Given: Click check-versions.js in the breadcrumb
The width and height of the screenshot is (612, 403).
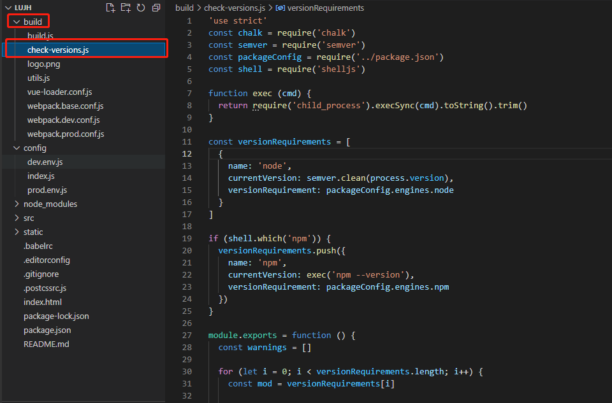Looking at the screenshot, I should (x=235, y=8).
